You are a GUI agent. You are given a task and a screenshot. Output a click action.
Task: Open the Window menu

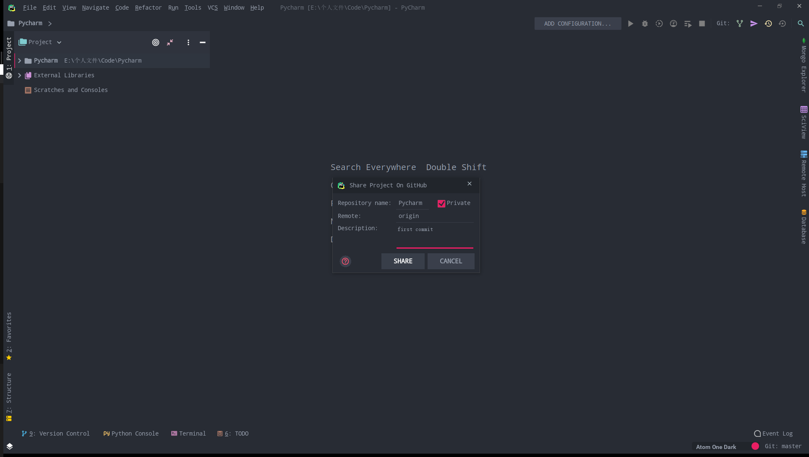pos(234,8)
